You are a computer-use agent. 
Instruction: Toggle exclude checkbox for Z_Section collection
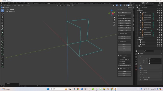158,29
